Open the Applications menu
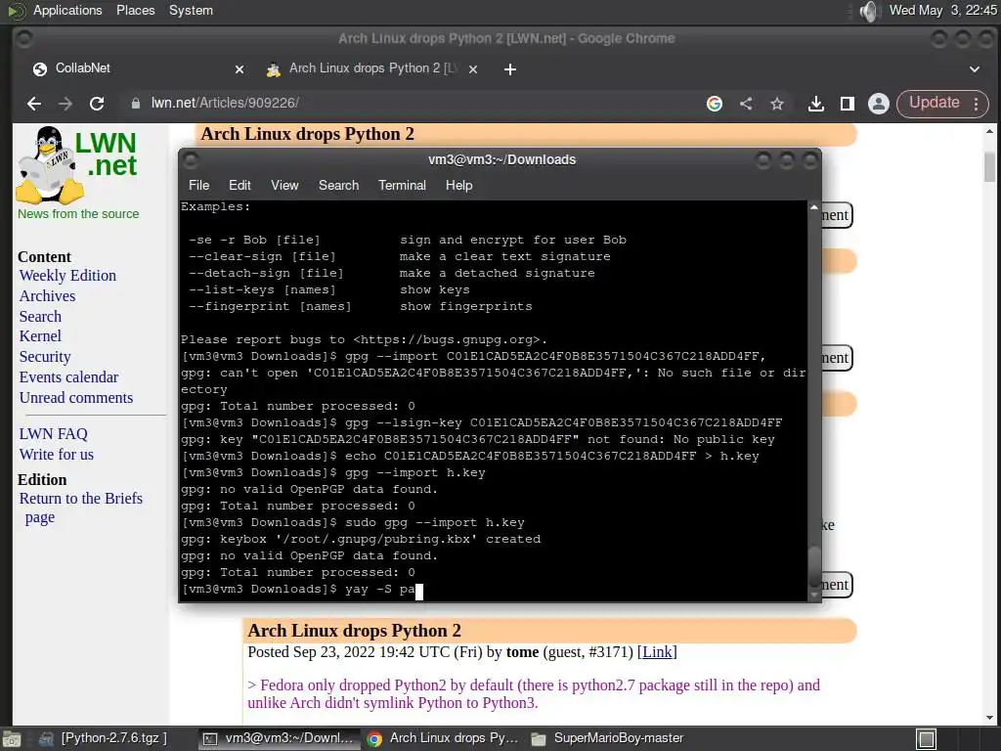1001x751 pixels. coord(67,10)
